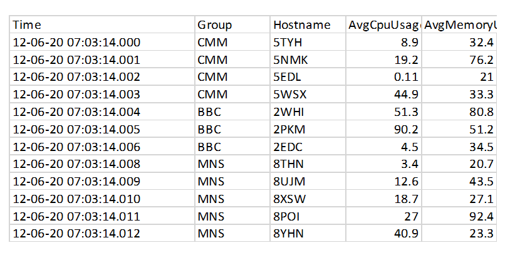This screenshot has width=510, height=255.
Task: Select the cell with hostname 2WHI
Action: click(308, 112)
